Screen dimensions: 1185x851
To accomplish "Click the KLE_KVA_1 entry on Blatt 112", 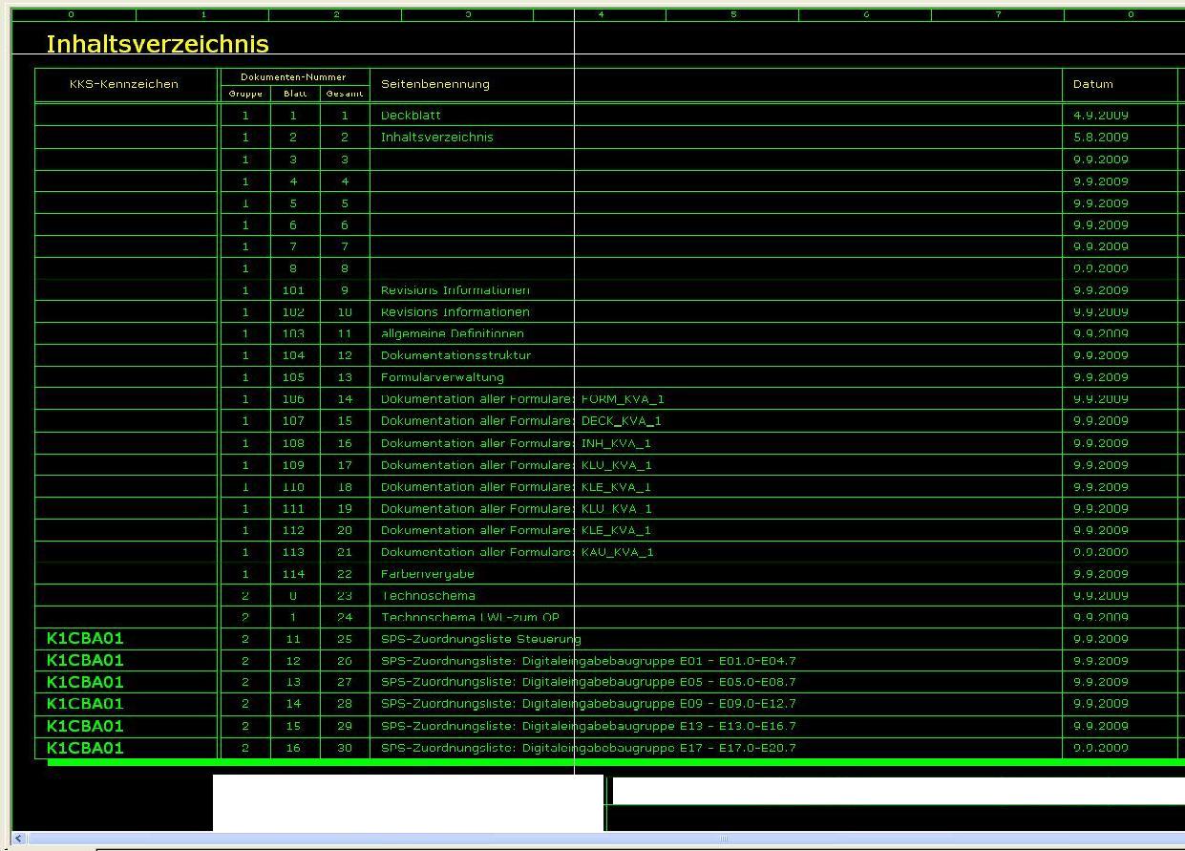I will 517,530.
